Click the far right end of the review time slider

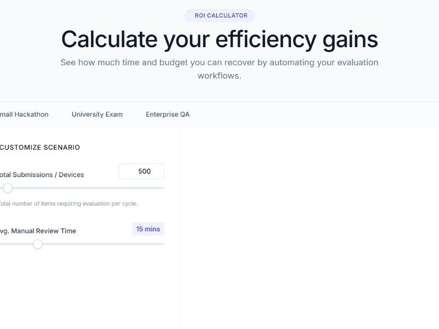162,244
